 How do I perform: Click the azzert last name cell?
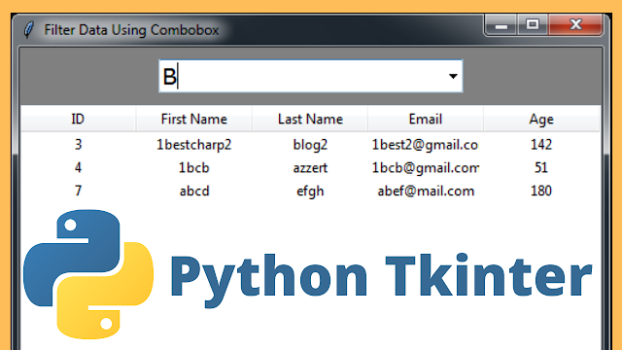pos(310,168)
